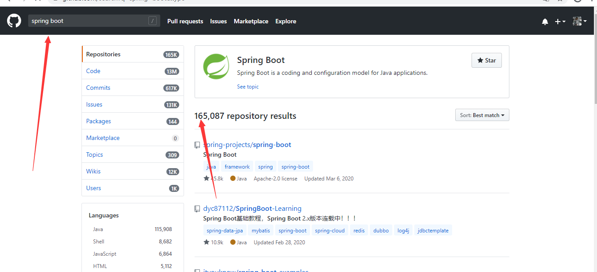Image resolution: width=597 pixels, height=272 pixels.
Task: Click the java topic tag
Action: coord(211,167)
